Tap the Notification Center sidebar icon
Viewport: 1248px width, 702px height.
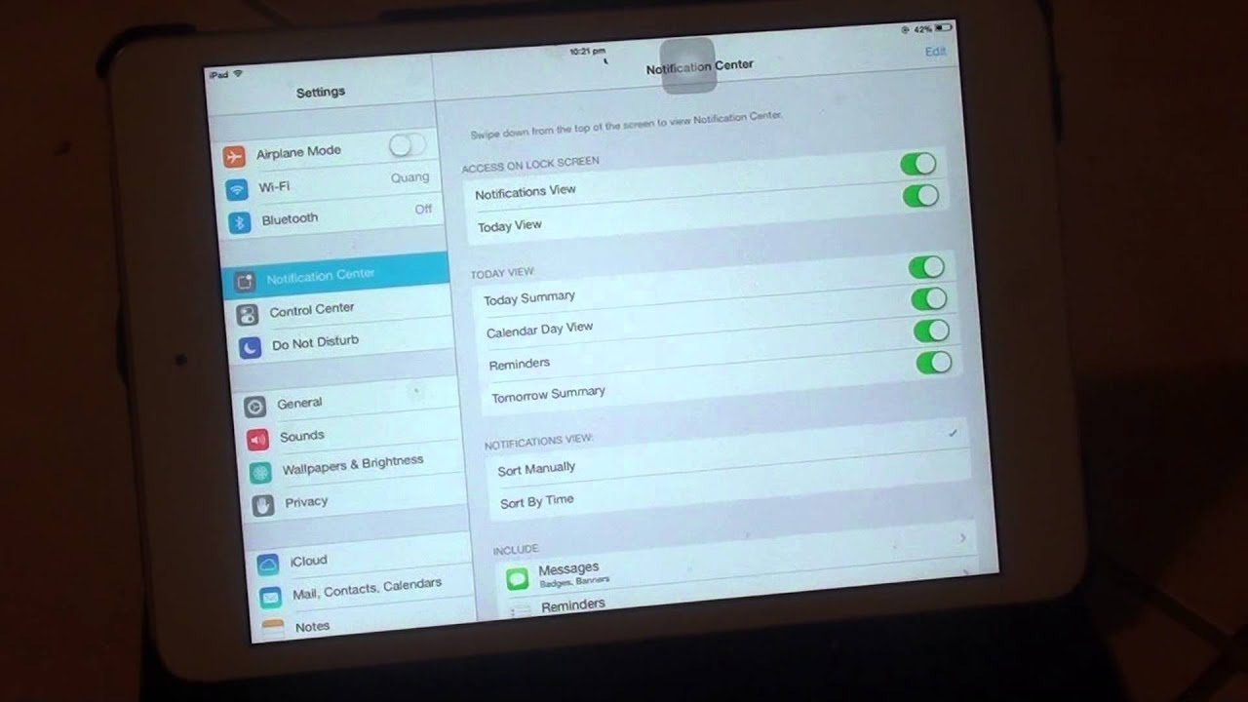tap(246, 282)
